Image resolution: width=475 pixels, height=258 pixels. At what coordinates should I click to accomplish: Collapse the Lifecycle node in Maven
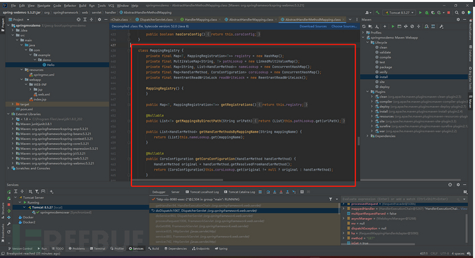pyautogui.click(x=368, y=43)
